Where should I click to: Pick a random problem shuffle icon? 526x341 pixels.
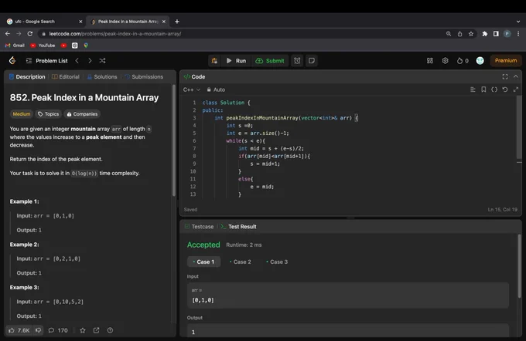pyautogui.click(x=102, y=61)
